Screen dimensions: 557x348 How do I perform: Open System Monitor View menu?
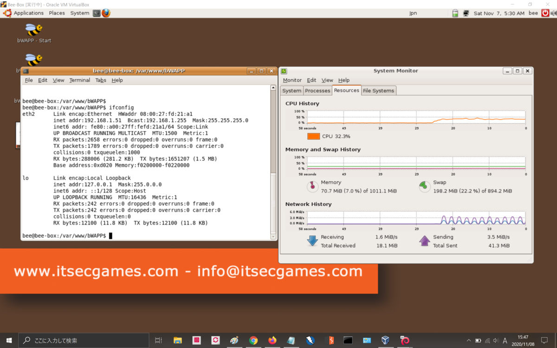(327, 80)
